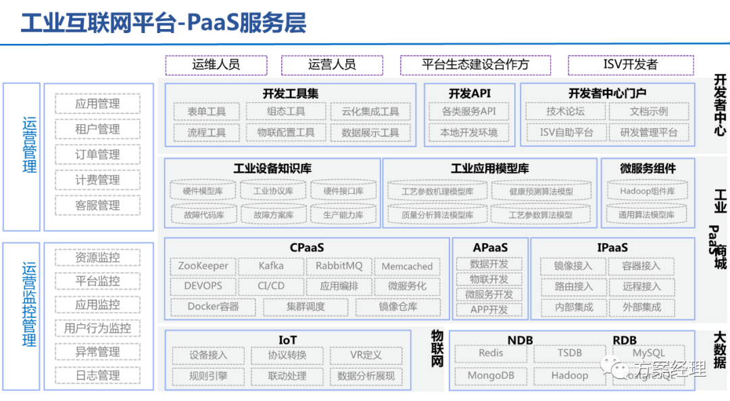Select MySQL under RDB
The image size is (730, 401).
tap(650, 352)
